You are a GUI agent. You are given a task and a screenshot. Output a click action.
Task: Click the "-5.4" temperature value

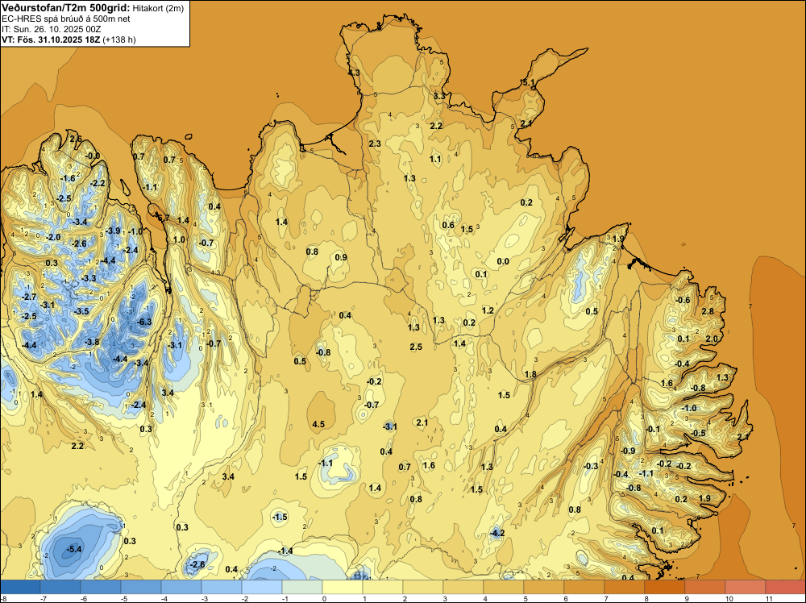tap(74, 550)
